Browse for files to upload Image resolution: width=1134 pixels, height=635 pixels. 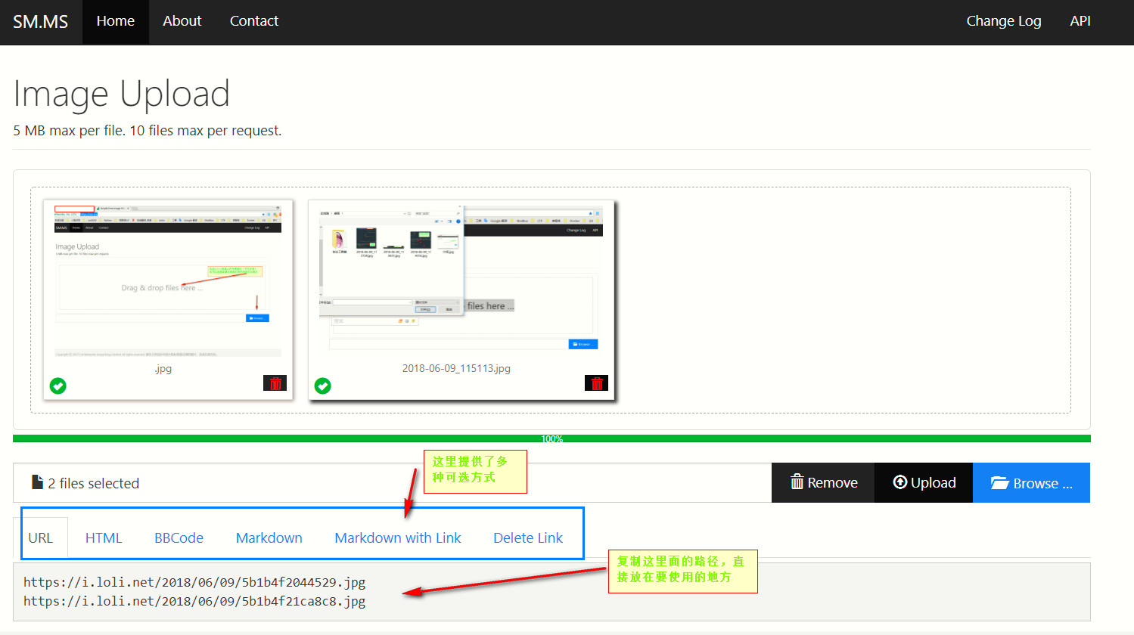1031,482
